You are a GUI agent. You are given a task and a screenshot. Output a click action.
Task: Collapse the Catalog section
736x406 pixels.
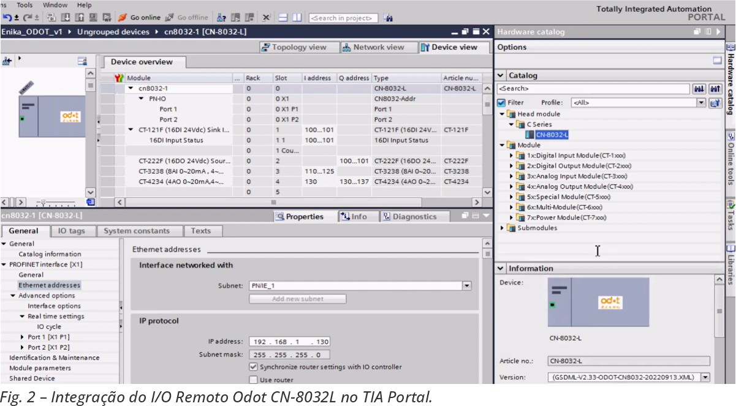click(x=501, y=75)
